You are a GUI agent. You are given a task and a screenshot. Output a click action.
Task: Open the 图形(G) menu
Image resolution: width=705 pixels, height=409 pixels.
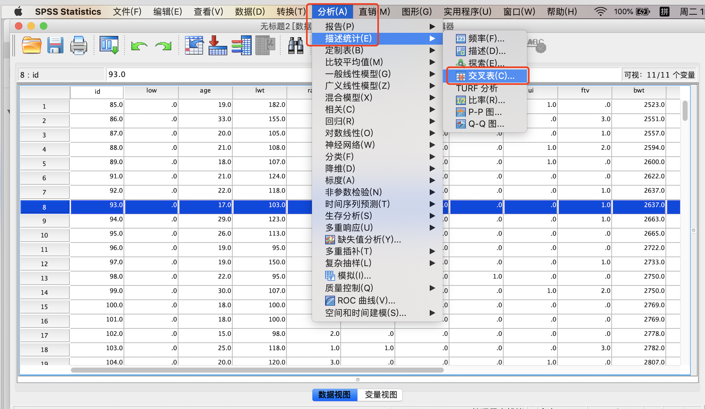pos(417,12)
